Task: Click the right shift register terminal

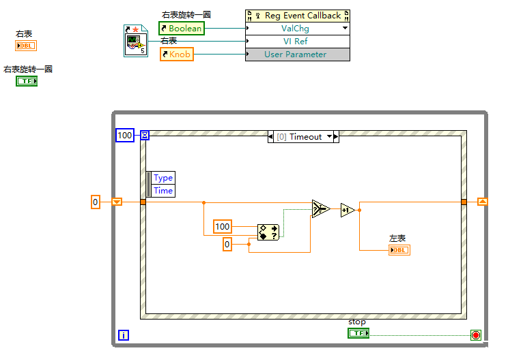Action: [x=483, y=202]
